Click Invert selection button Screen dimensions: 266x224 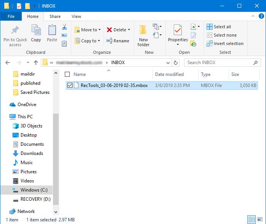click(x=225, y=44)
